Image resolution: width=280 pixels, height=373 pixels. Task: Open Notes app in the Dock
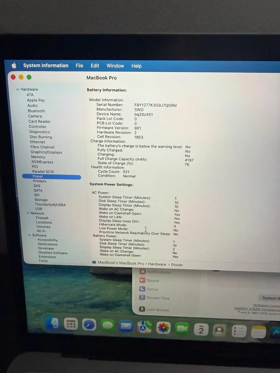(x=259, y=332)
